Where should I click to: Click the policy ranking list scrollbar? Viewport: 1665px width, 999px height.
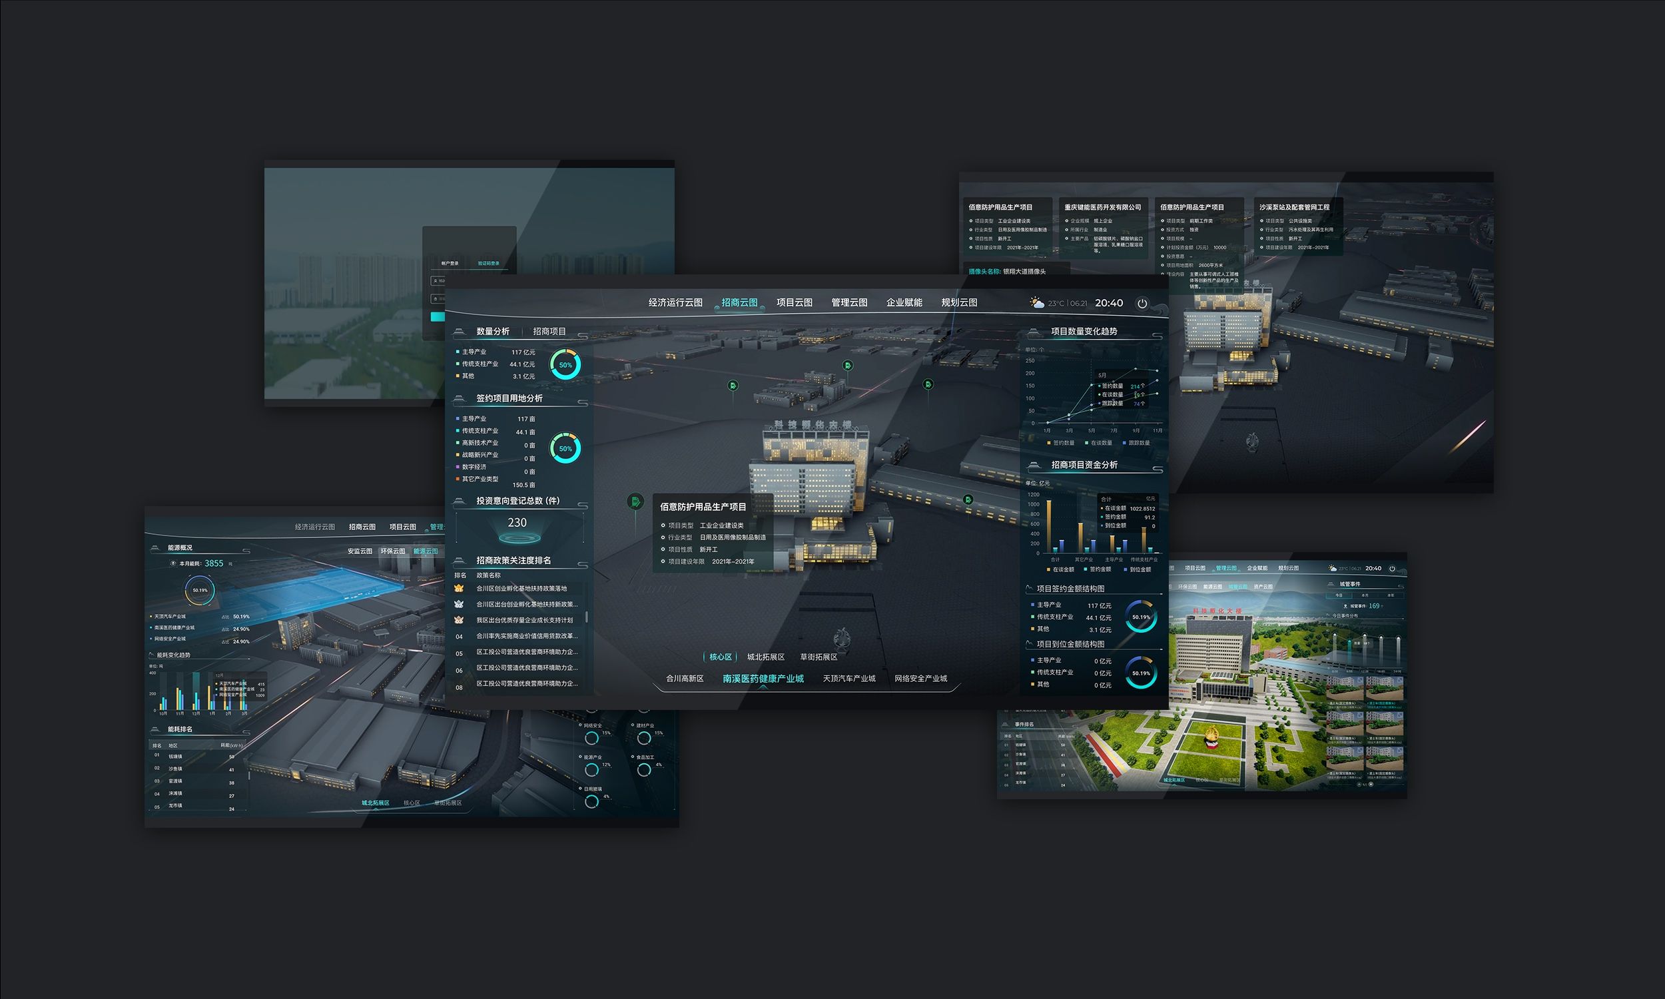pos(587,617)
